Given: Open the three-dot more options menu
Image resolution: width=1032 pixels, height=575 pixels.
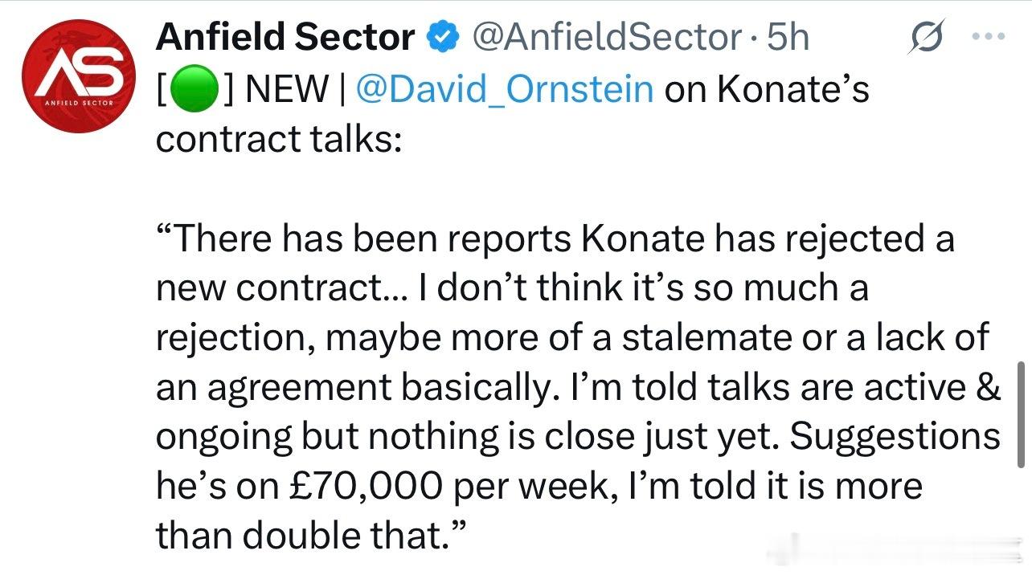Looking at the screenshot, I should [989, 36].
